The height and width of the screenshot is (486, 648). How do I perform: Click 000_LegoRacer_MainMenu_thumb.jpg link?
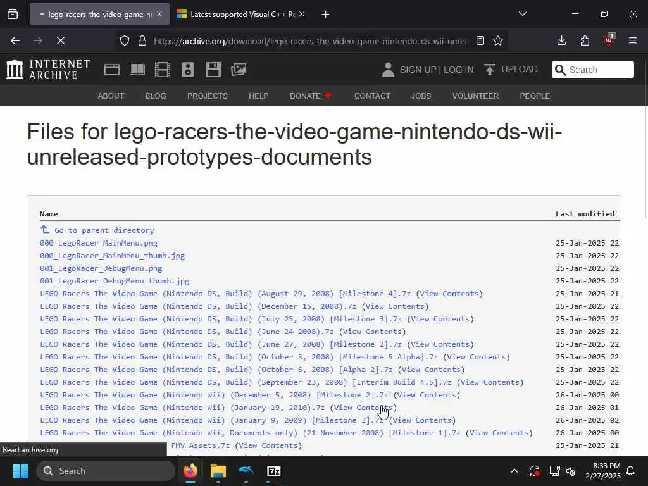[112, 256]
